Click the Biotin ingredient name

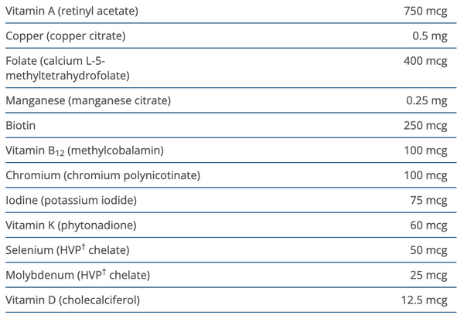coord(20,125)
